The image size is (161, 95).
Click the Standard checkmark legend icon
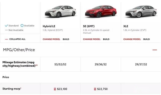(6, 26)
